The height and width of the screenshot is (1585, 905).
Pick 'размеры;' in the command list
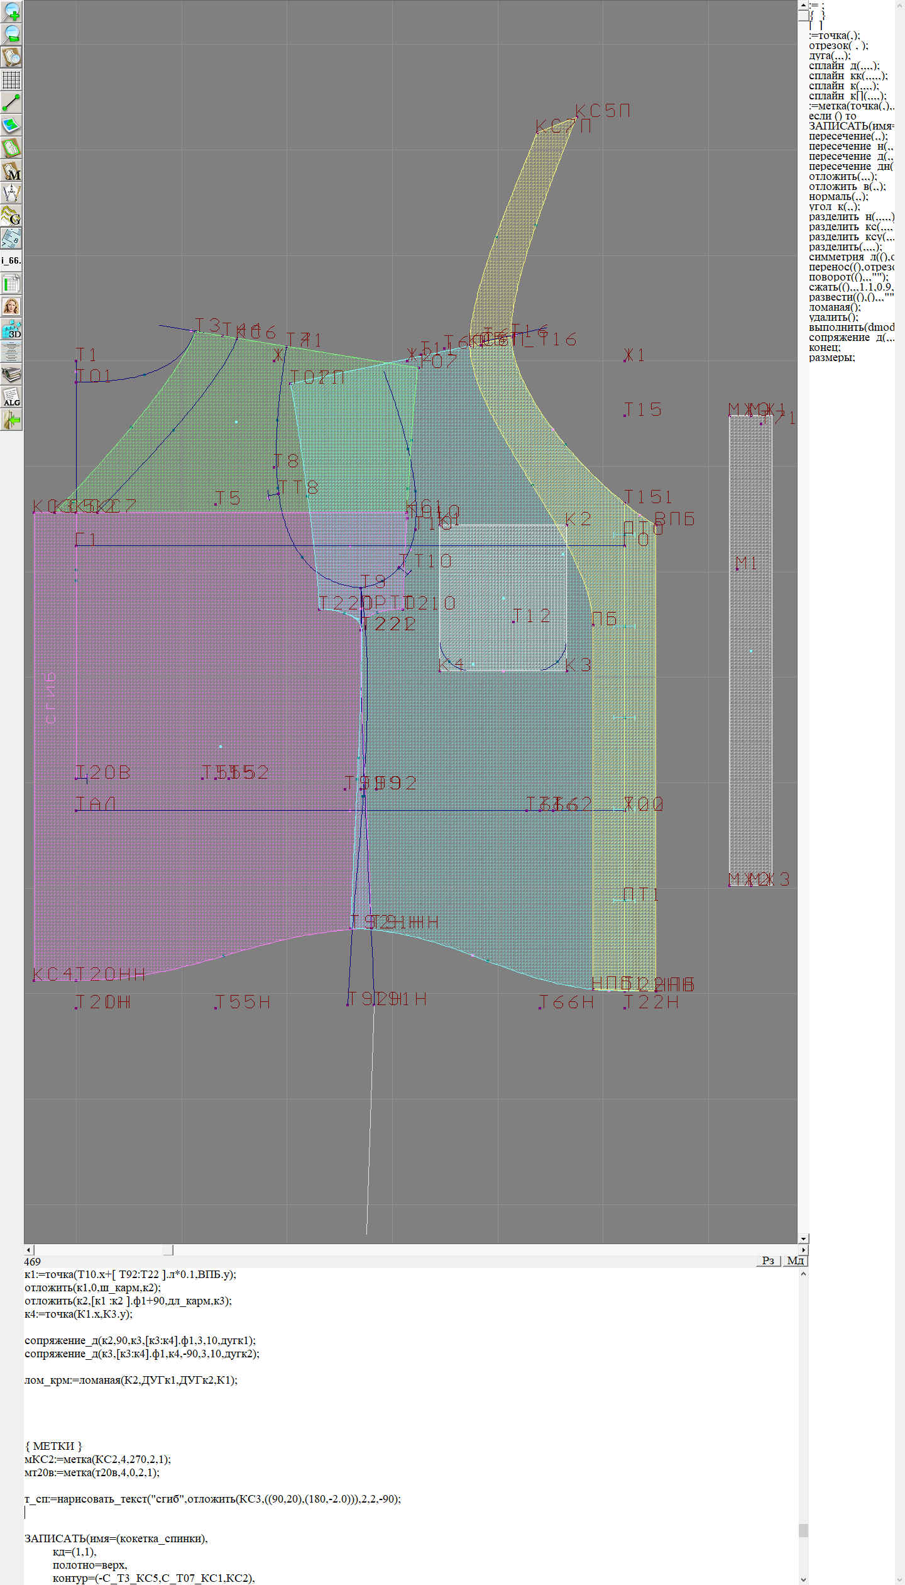pos(831,358)
